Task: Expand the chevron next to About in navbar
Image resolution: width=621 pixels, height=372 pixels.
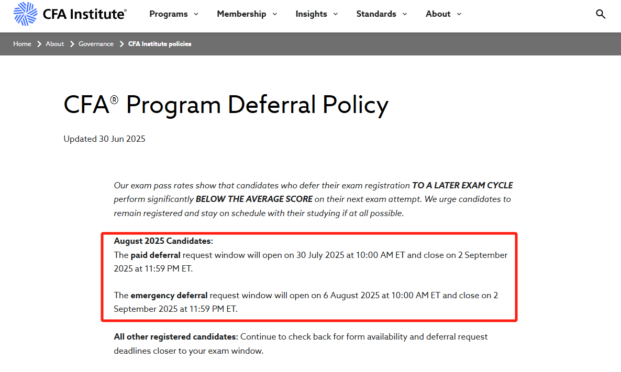Action: (x=459, y=14)
